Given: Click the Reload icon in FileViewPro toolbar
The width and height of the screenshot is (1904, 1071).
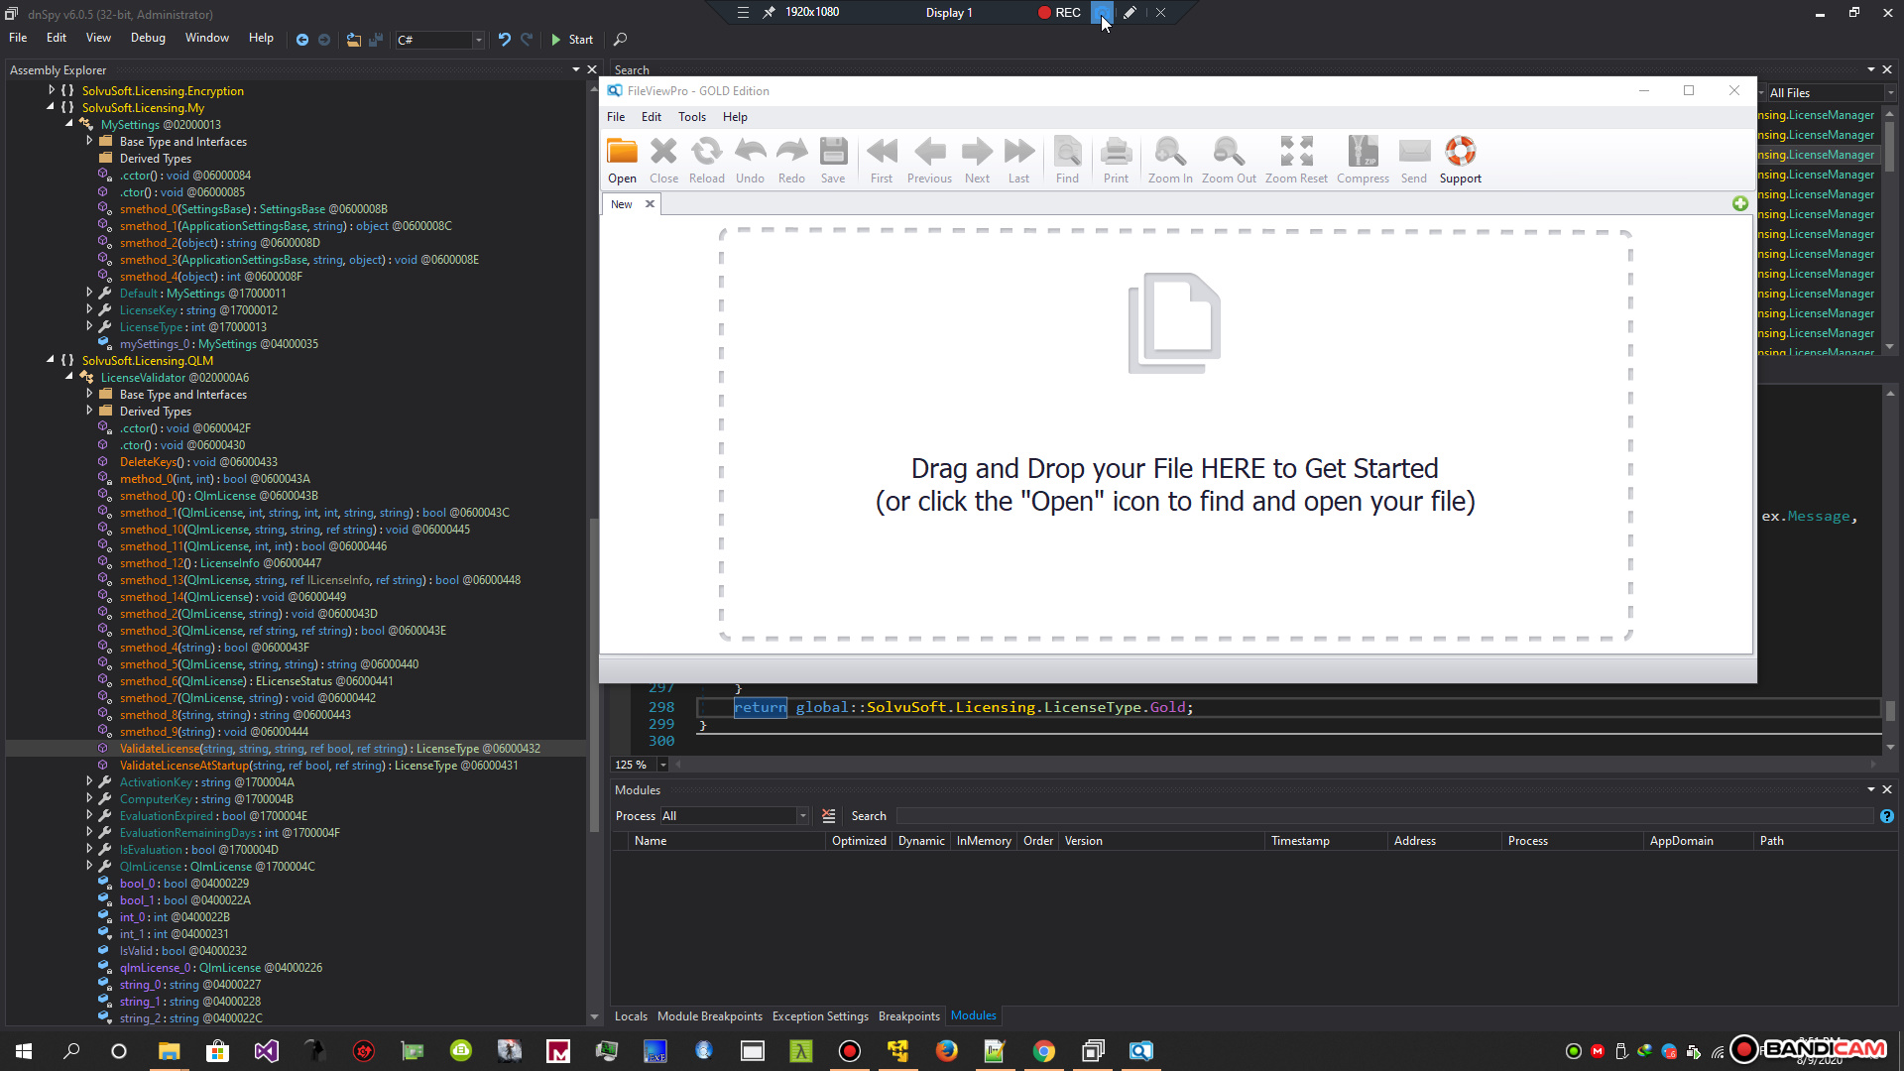Looking at the screenshot, I should click(706, 151).
